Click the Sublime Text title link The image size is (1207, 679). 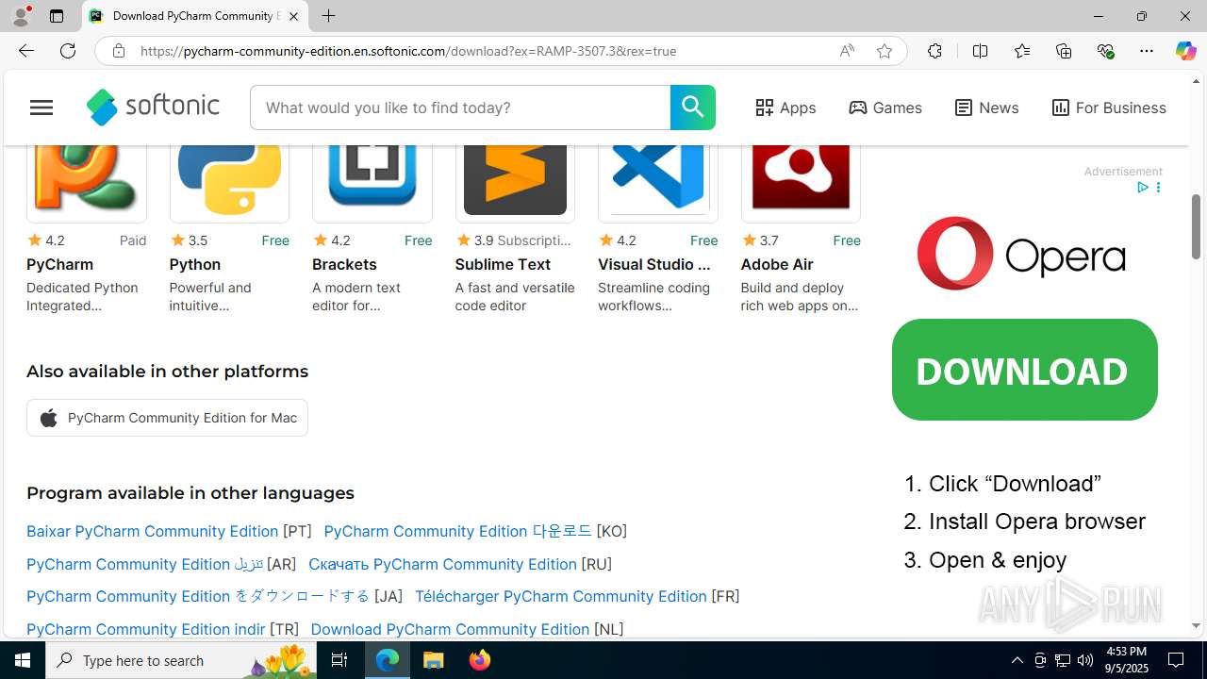(503, 264)
